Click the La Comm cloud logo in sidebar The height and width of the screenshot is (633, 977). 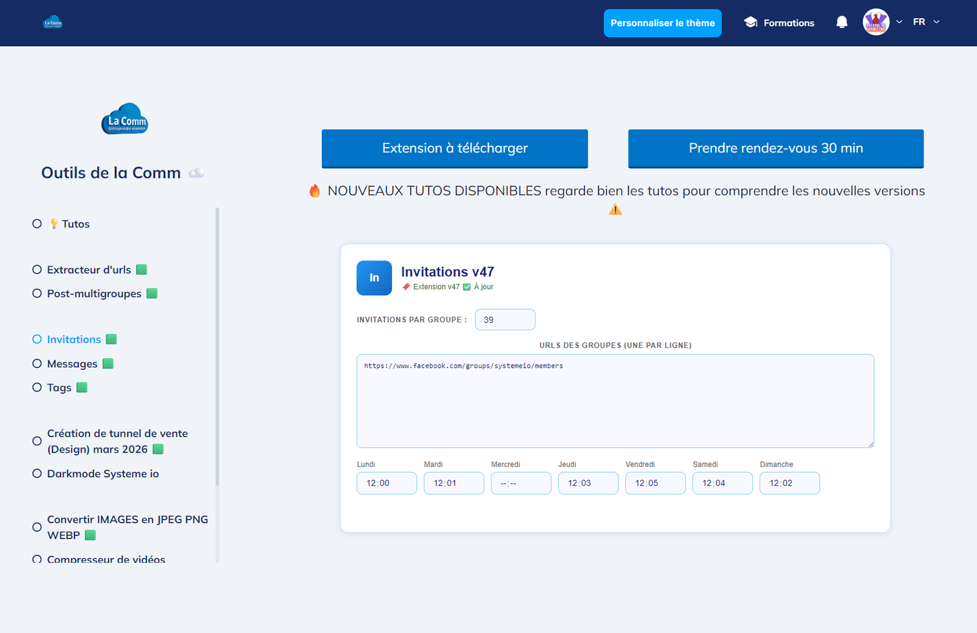tap(124, 119)
